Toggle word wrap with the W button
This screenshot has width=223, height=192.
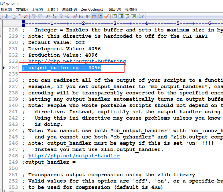[87, 16]
